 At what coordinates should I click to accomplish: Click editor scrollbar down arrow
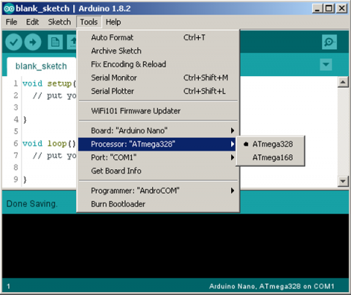[x=343, y=181]
